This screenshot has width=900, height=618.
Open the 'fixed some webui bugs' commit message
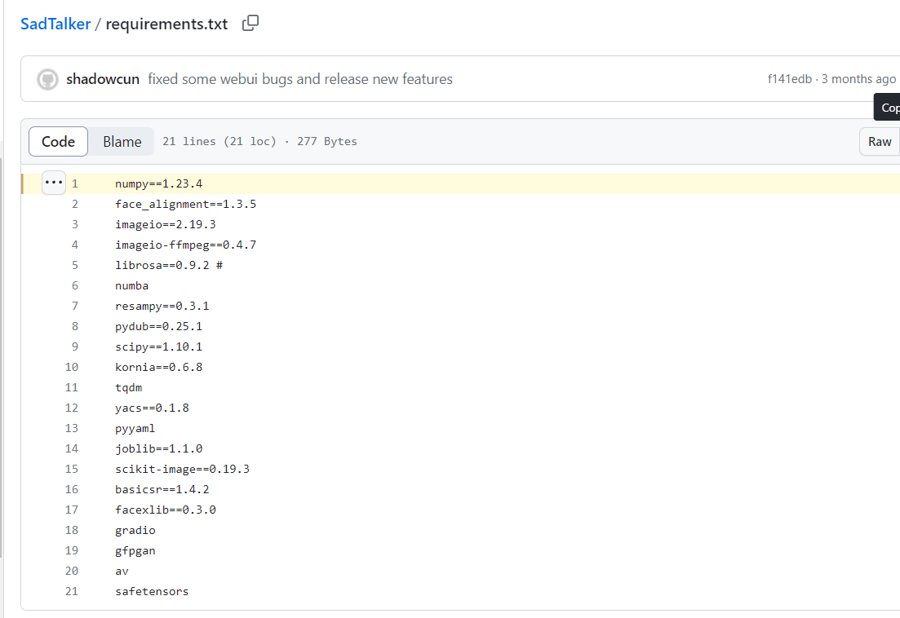click(300, 79)
